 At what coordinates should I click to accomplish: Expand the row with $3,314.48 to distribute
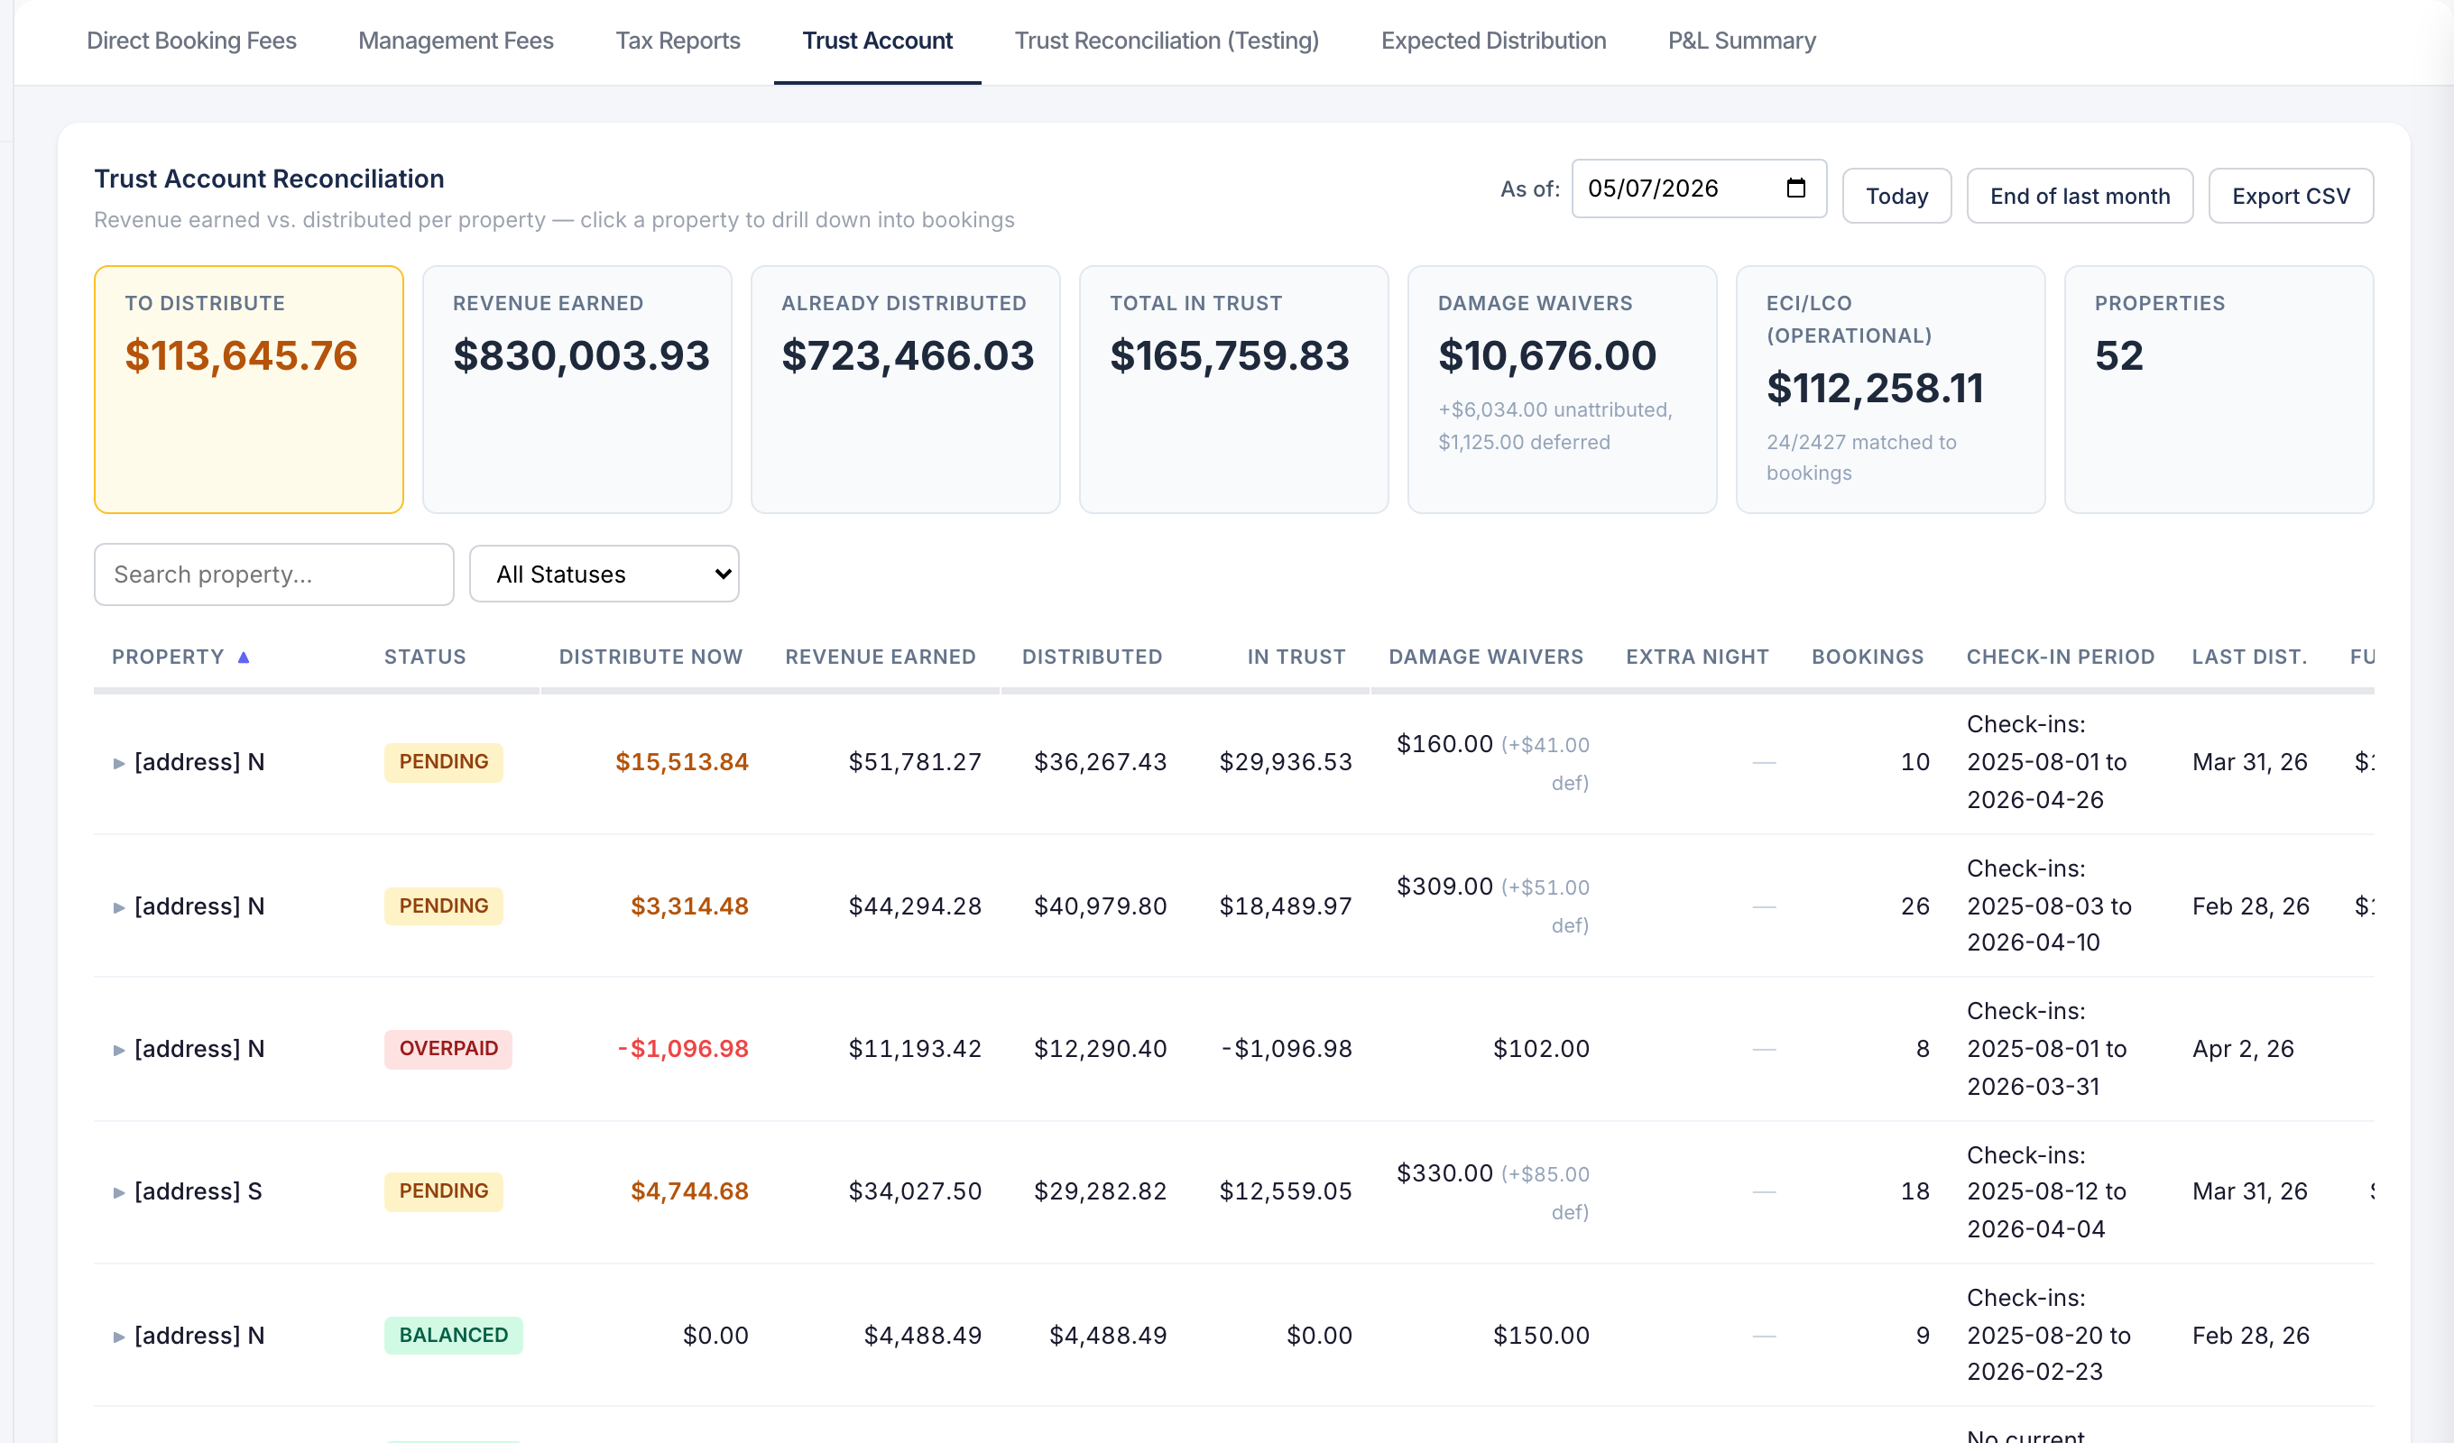coord(118,906)
